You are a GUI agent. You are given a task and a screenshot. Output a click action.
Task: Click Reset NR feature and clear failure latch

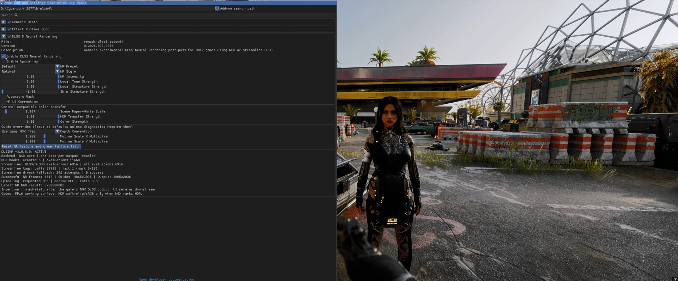coord(41,146)
